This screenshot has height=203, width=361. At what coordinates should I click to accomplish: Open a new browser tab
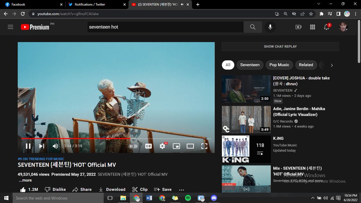[198, 5]
